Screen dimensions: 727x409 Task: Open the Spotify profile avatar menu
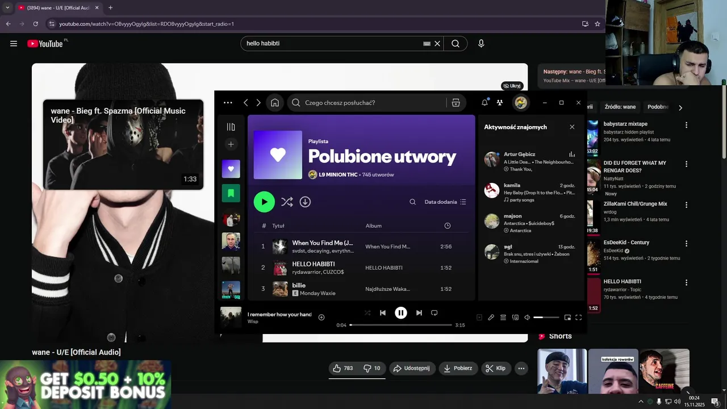tap(521, 103)
